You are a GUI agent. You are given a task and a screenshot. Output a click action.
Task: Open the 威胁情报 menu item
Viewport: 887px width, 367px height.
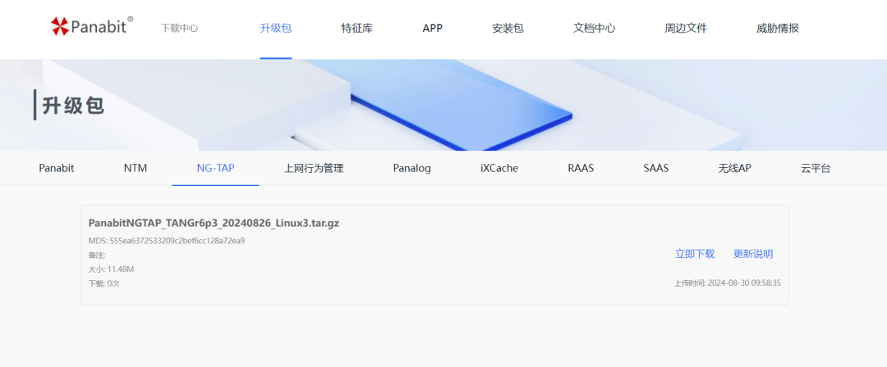(x=777, y=28)
